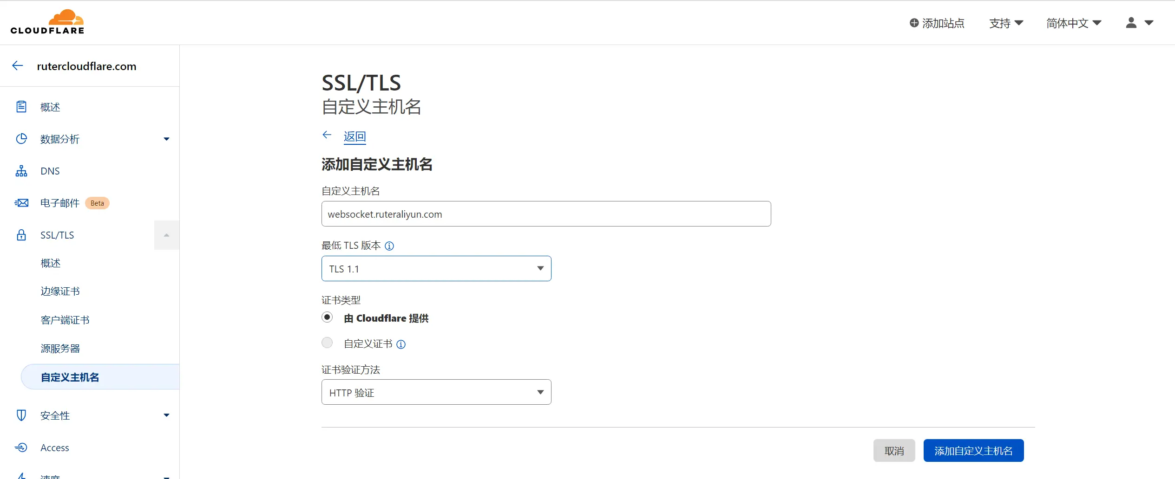Screen dimensions: 1175x479
Task: Click the Access login arrow icon
Action: (x=21, y=447)
